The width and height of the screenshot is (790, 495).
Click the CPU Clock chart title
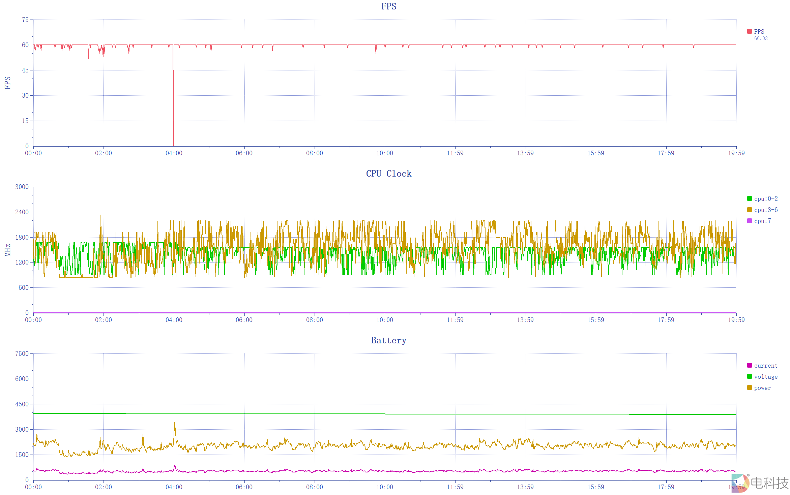(x=388, y=174)
